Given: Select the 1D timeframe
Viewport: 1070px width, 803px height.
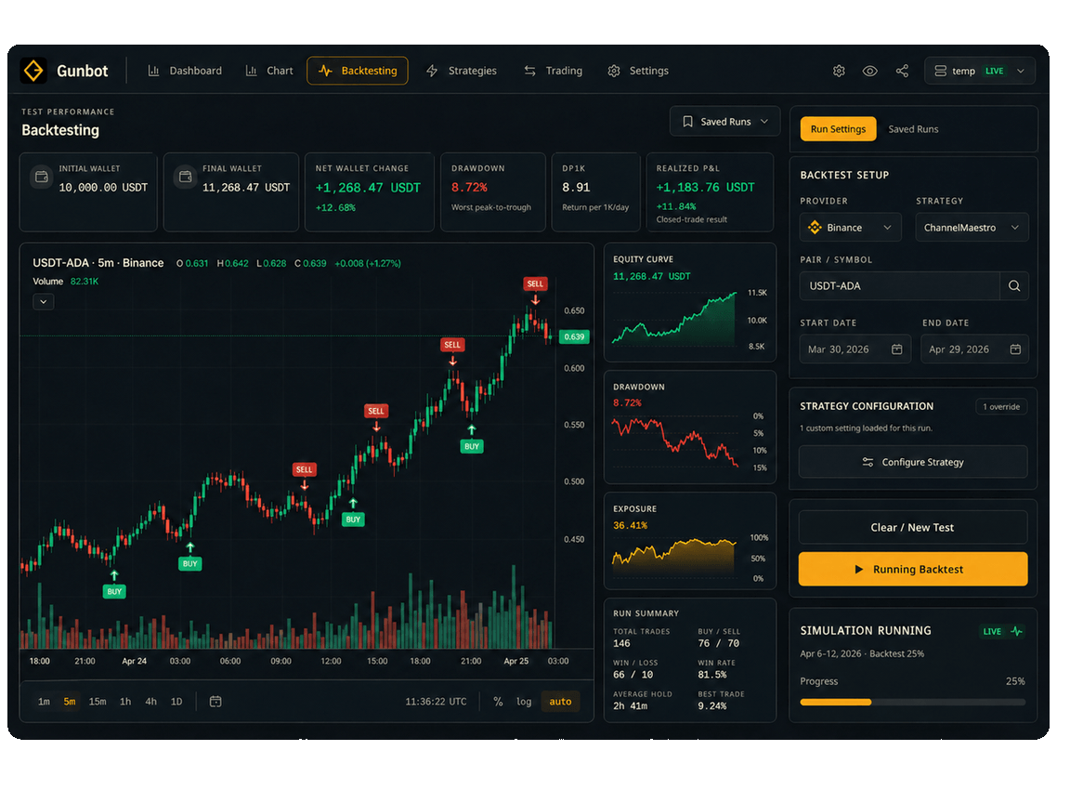Looking at the screenshot, I should pyautogui.click(x=176, y=702).
